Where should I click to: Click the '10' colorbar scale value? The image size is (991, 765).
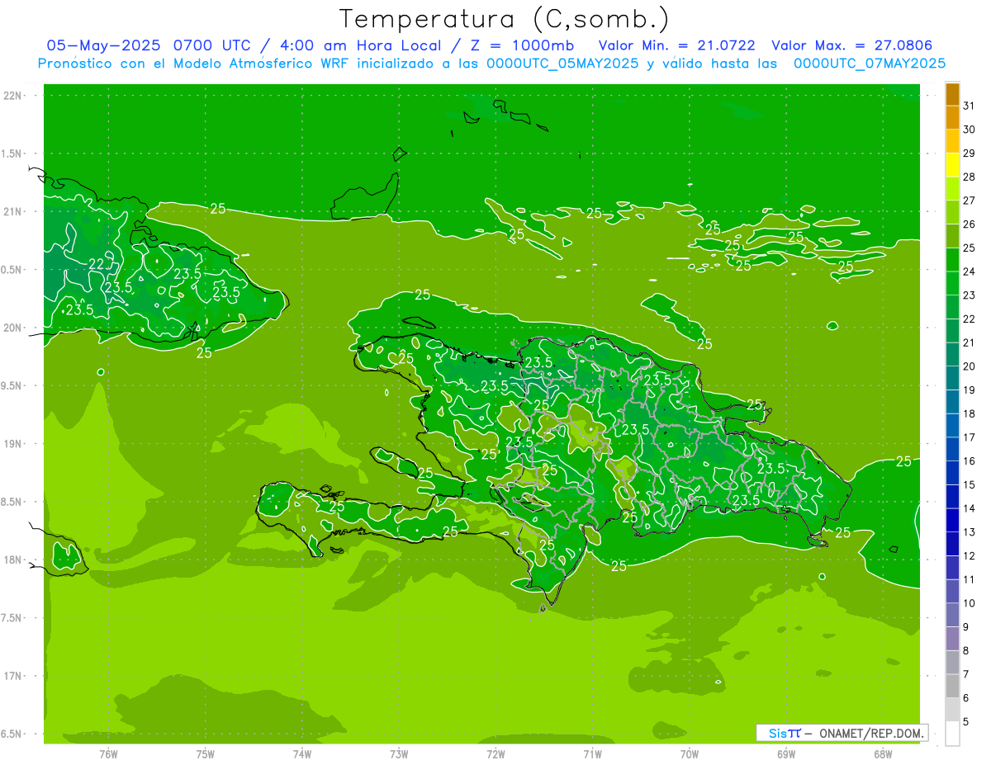(x=970, y=603)
